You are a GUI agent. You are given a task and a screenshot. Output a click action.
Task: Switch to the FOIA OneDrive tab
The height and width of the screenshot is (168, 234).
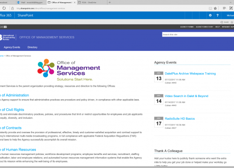92,2
